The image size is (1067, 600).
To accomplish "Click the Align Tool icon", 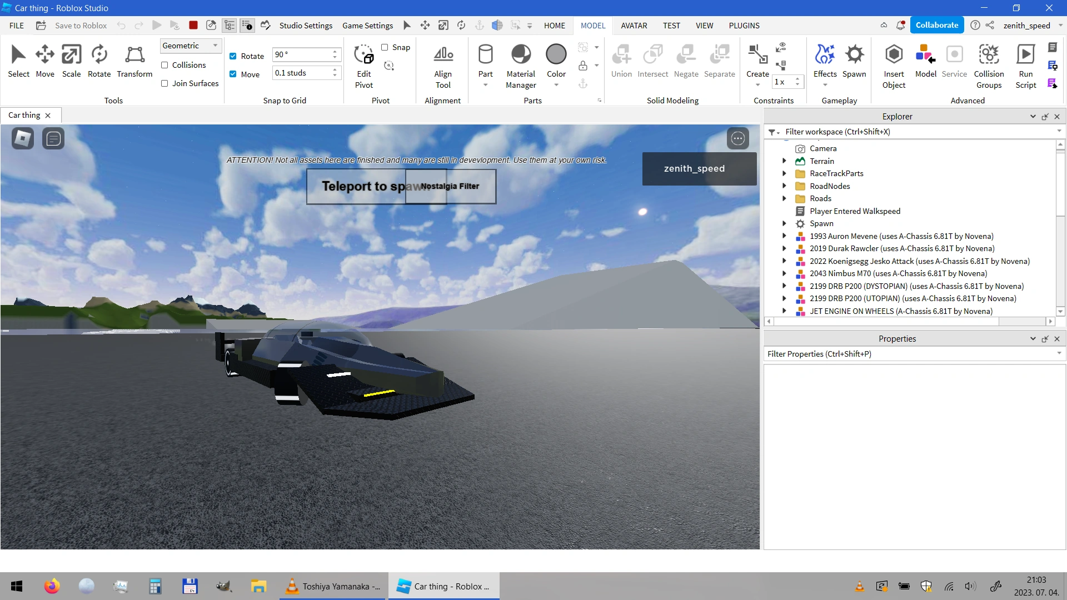I will (443, 54).
